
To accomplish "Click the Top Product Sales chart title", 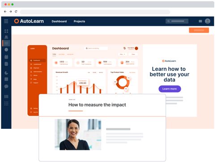I will pos(117,72).
